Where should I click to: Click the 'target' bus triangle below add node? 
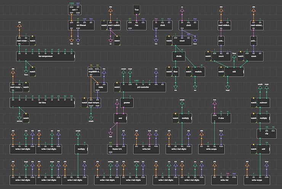pos(228,87)
